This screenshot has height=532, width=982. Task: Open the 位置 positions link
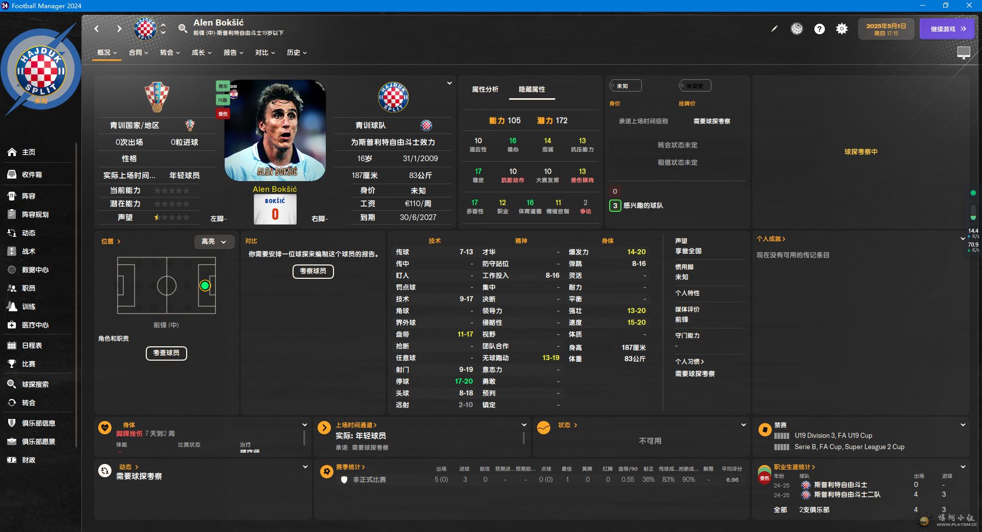tap(110, 241)
